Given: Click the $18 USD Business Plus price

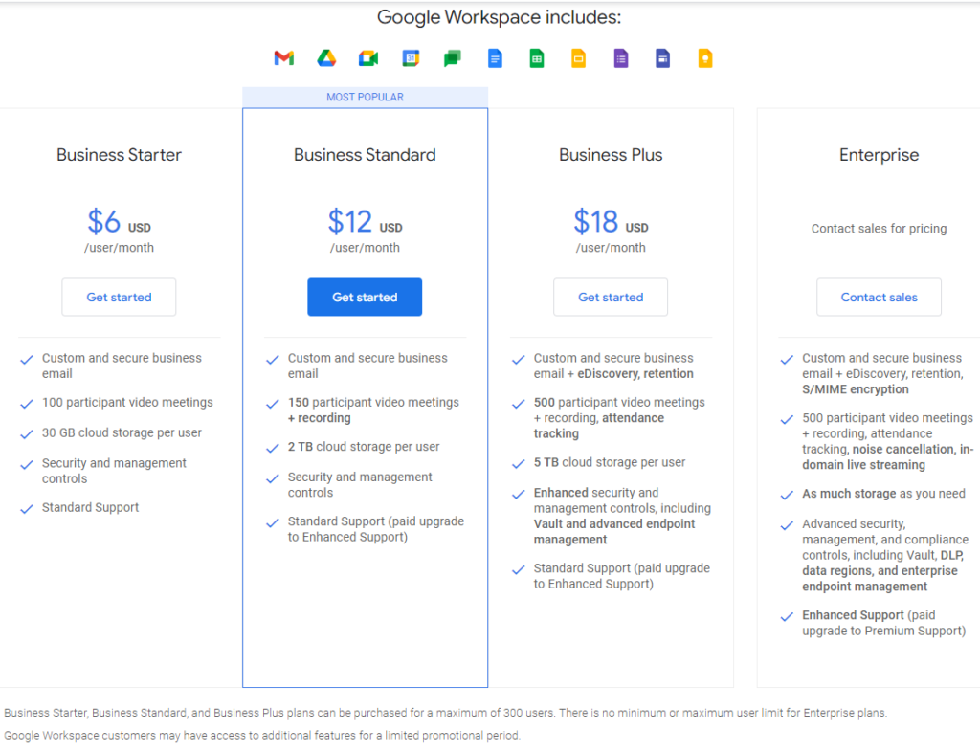Looking at the screenshot, I should coord(611,222).
